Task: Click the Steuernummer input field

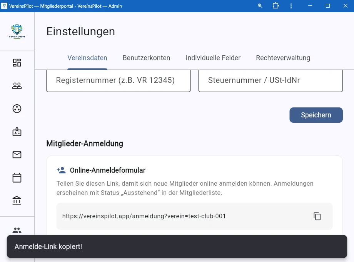Action: 270,81
